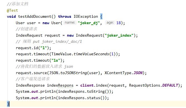Screen dimensions: 186x108
Task: Click the underlined indexRespons variable declaration
Action: pyautogui.click(x=60, y=86)
